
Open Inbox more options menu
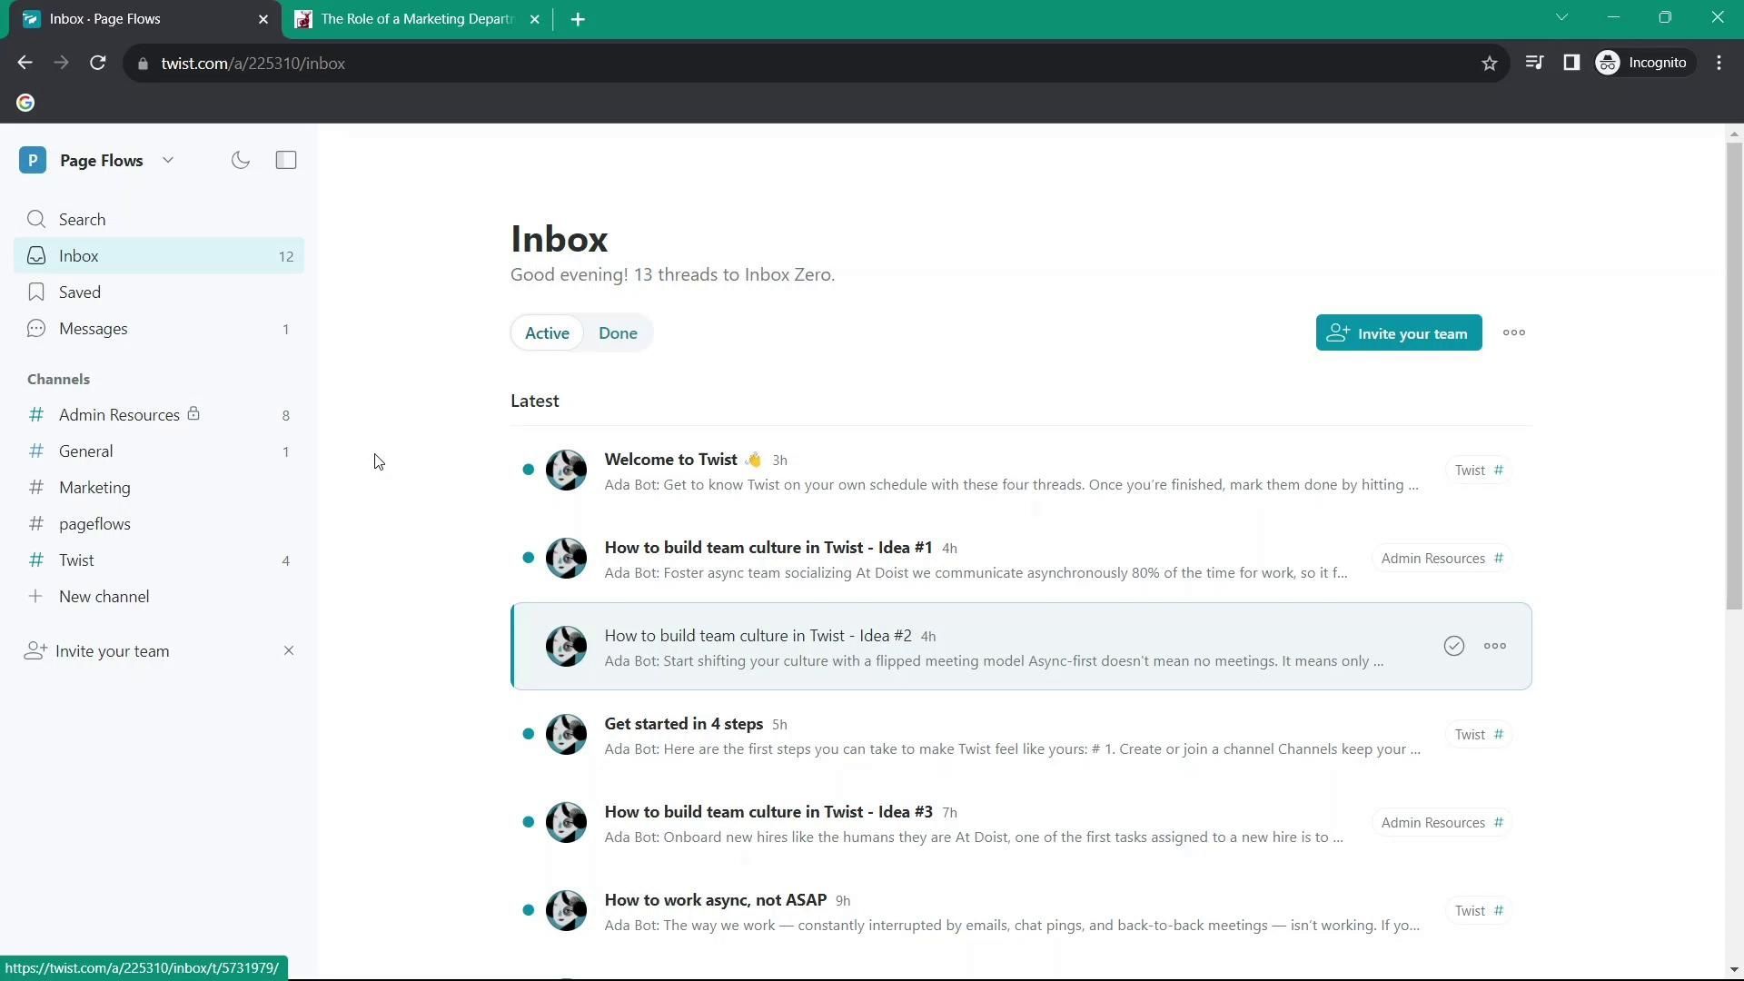(x=1513, y=333)
